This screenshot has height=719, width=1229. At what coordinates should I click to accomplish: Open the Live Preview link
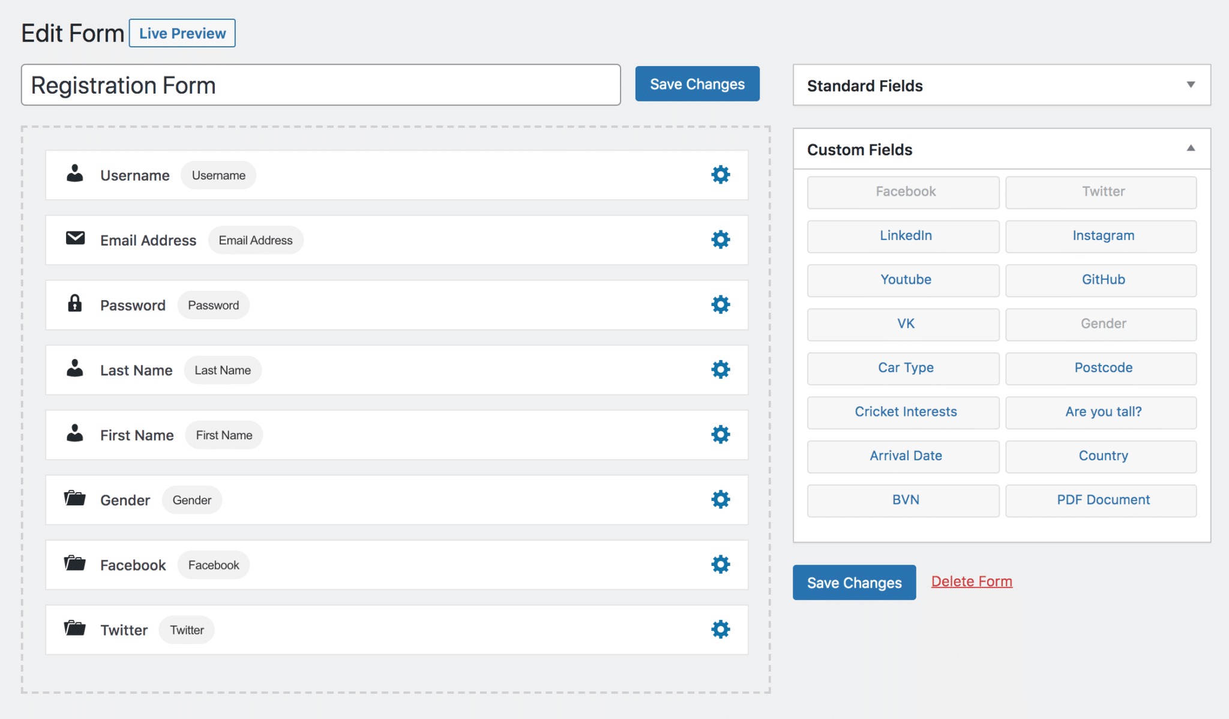[182, 33]
